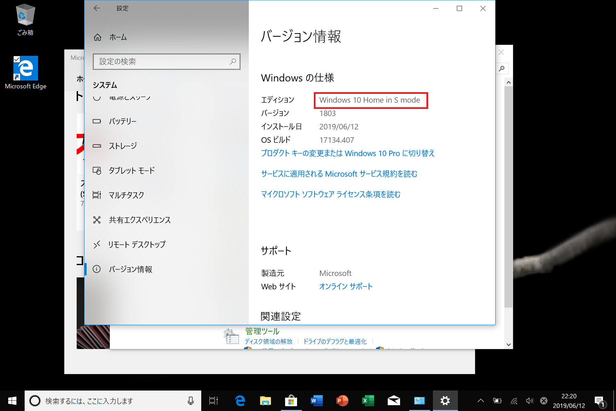
Task: Select ストレージ in the sidebar
Action: coord(123,146)
